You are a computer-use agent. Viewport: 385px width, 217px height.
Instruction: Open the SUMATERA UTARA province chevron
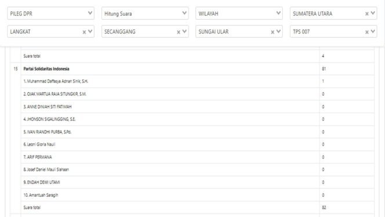tap(373, 13)
